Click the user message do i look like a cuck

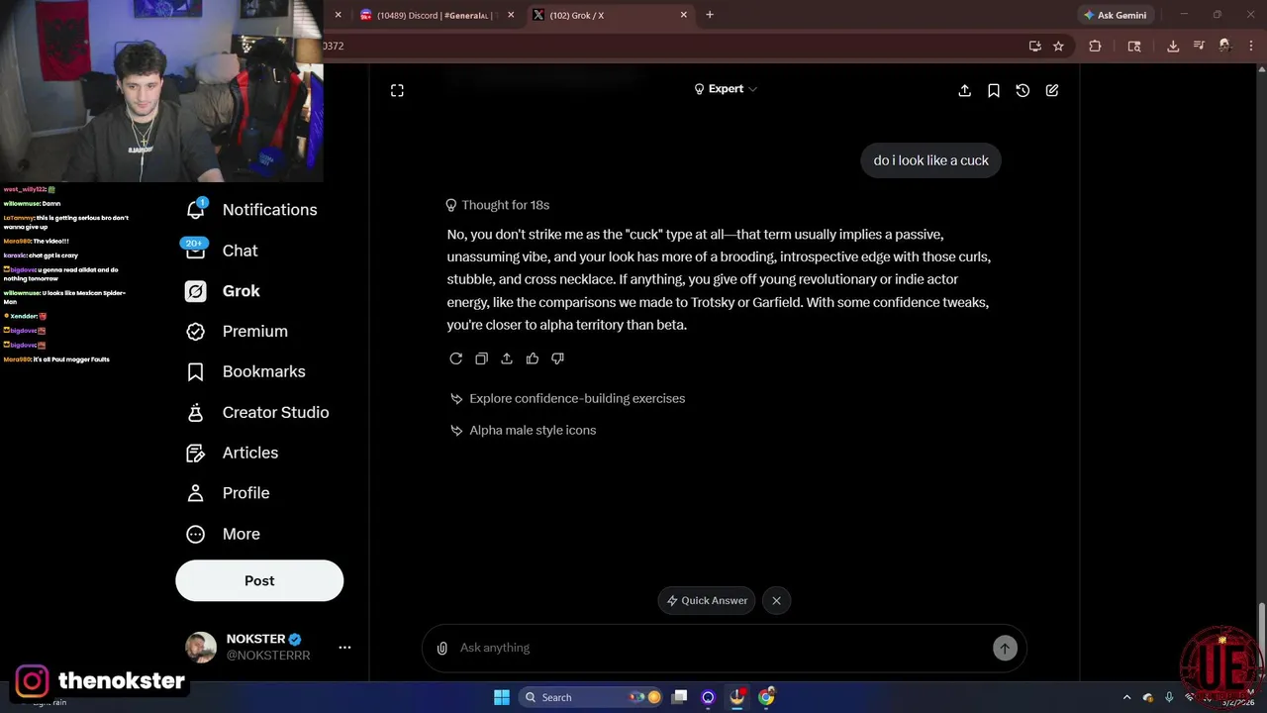point(931,160)
